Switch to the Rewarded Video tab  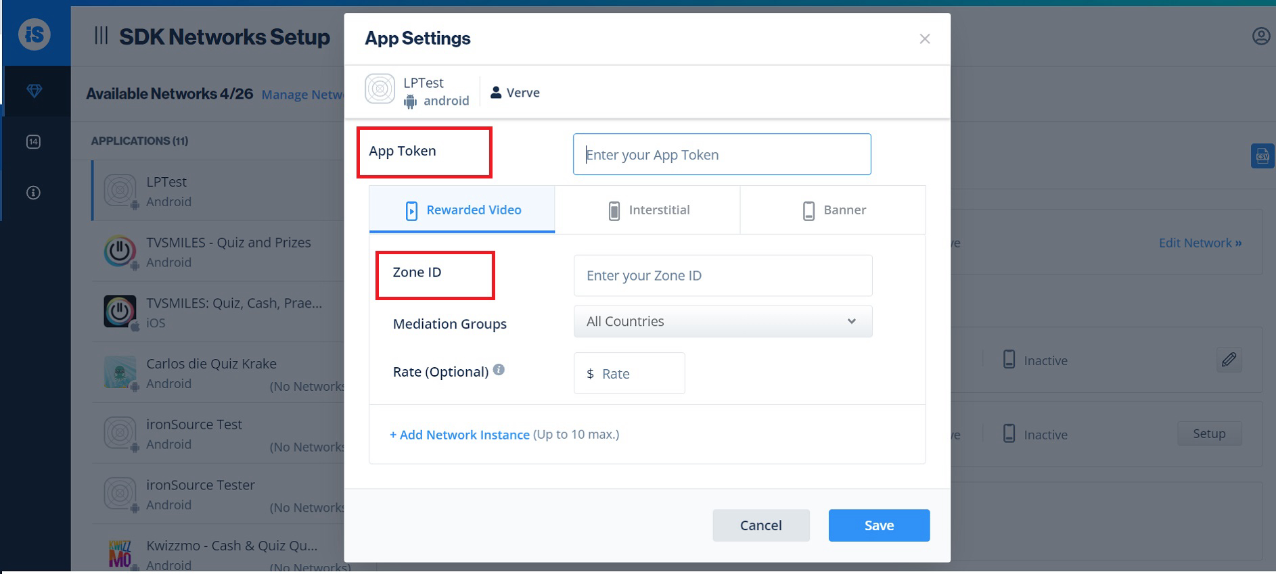(462, 210)
